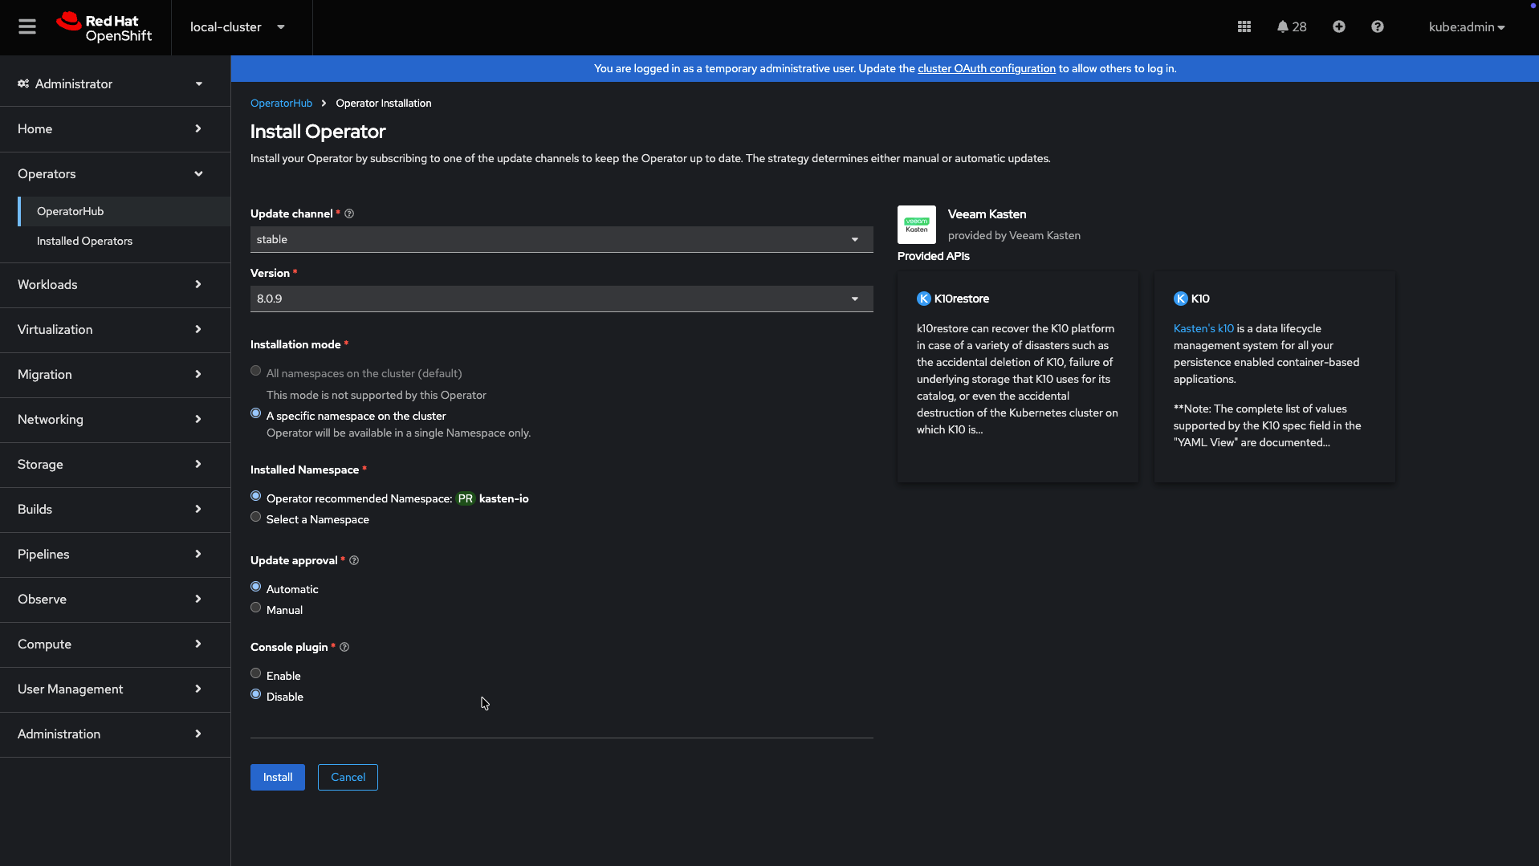Expand the local-cluster selector dropdown
This screenshot has width=1539, height=866.
coord(238,27)
